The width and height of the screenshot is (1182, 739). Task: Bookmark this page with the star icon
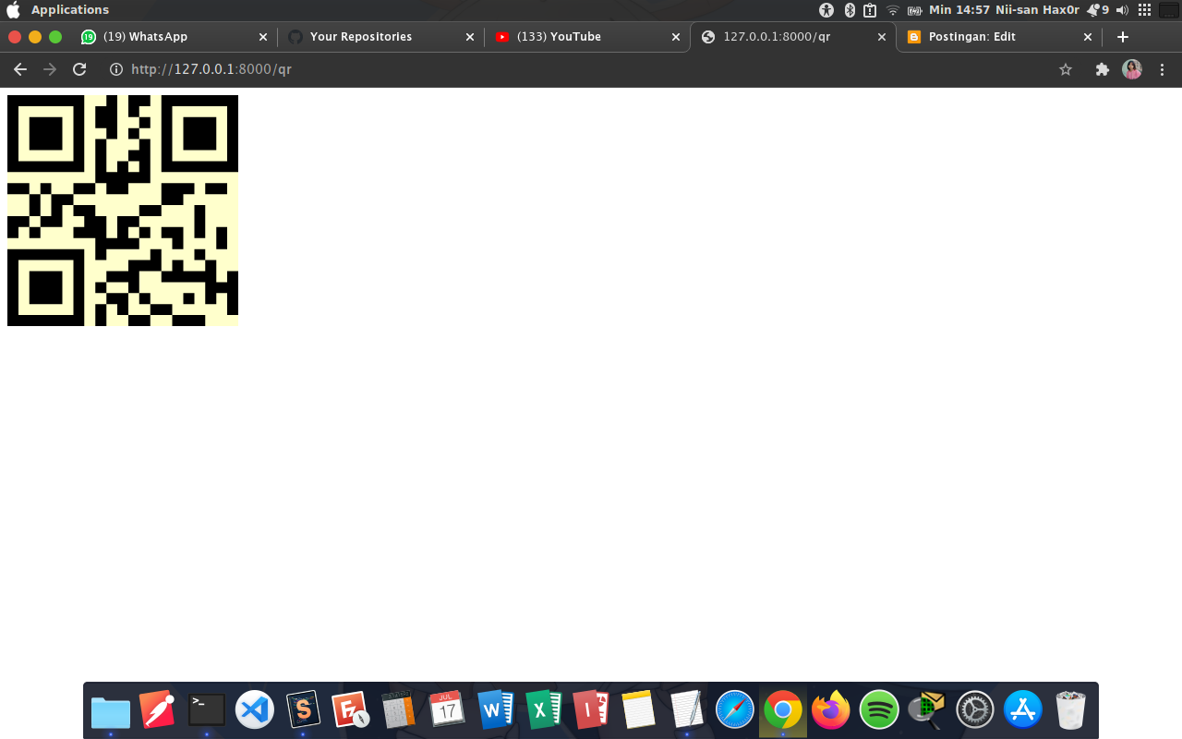[1066, 69]
